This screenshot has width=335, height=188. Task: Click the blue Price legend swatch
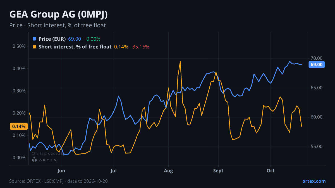coord(34,39)
